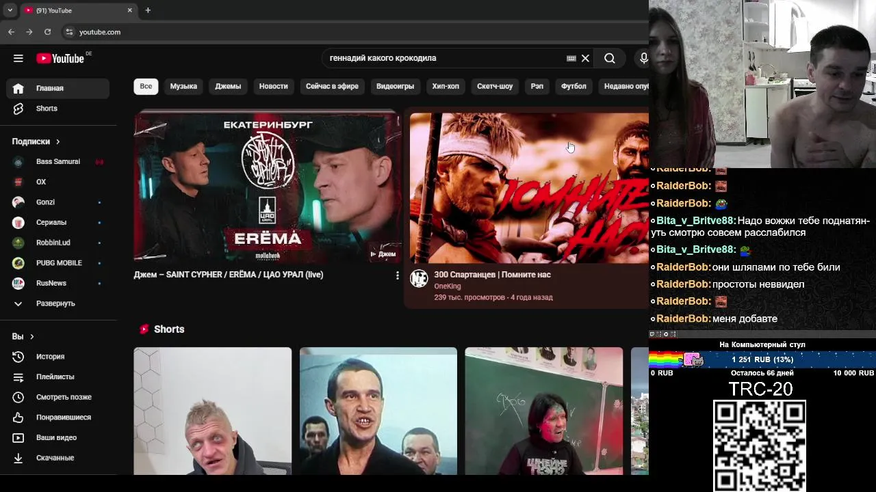Reload the page in the browser
876x492 pixels.
click(x=47, y=31)
